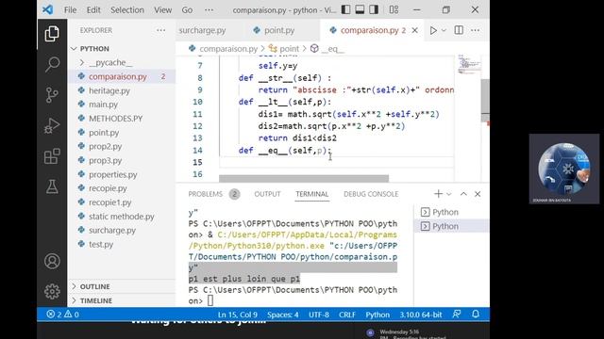The image size is (604, 339).
Task: Split the editor right
Action: pos(459,30)
